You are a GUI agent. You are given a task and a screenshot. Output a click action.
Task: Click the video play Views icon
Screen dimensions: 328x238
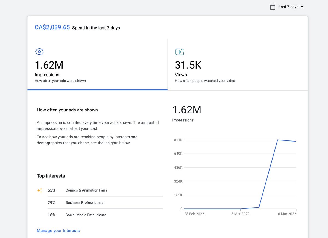180,52
